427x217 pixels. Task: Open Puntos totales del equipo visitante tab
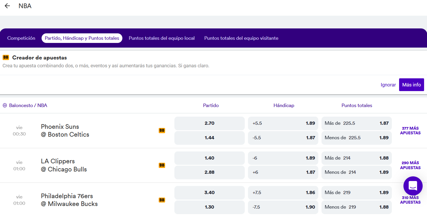click(x=241, y=38)
